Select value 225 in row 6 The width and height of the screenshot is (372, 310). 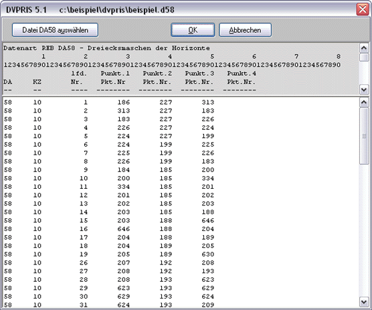coord(208,145)
